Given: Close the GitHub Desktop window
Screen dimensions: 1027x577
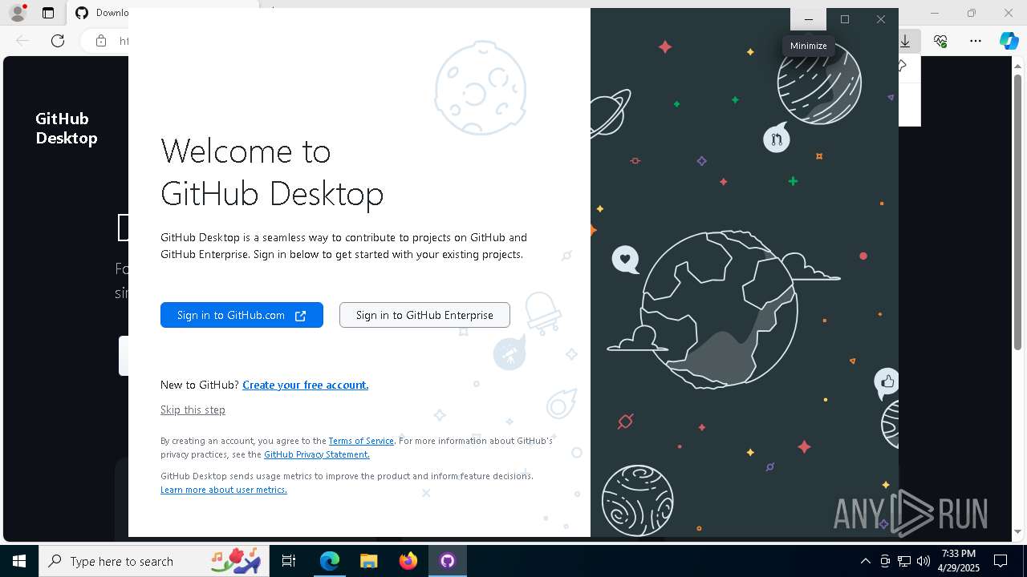Looking at the screenshot, I should tap(881, 19).
